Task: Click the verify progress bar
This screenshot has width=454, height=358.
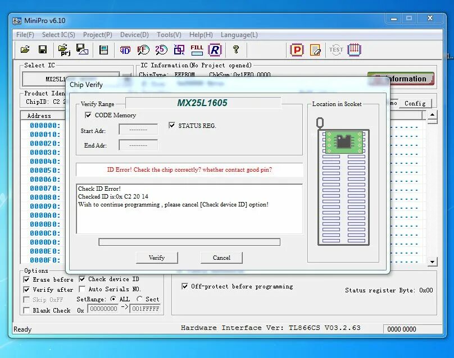Action: point(189,242)
